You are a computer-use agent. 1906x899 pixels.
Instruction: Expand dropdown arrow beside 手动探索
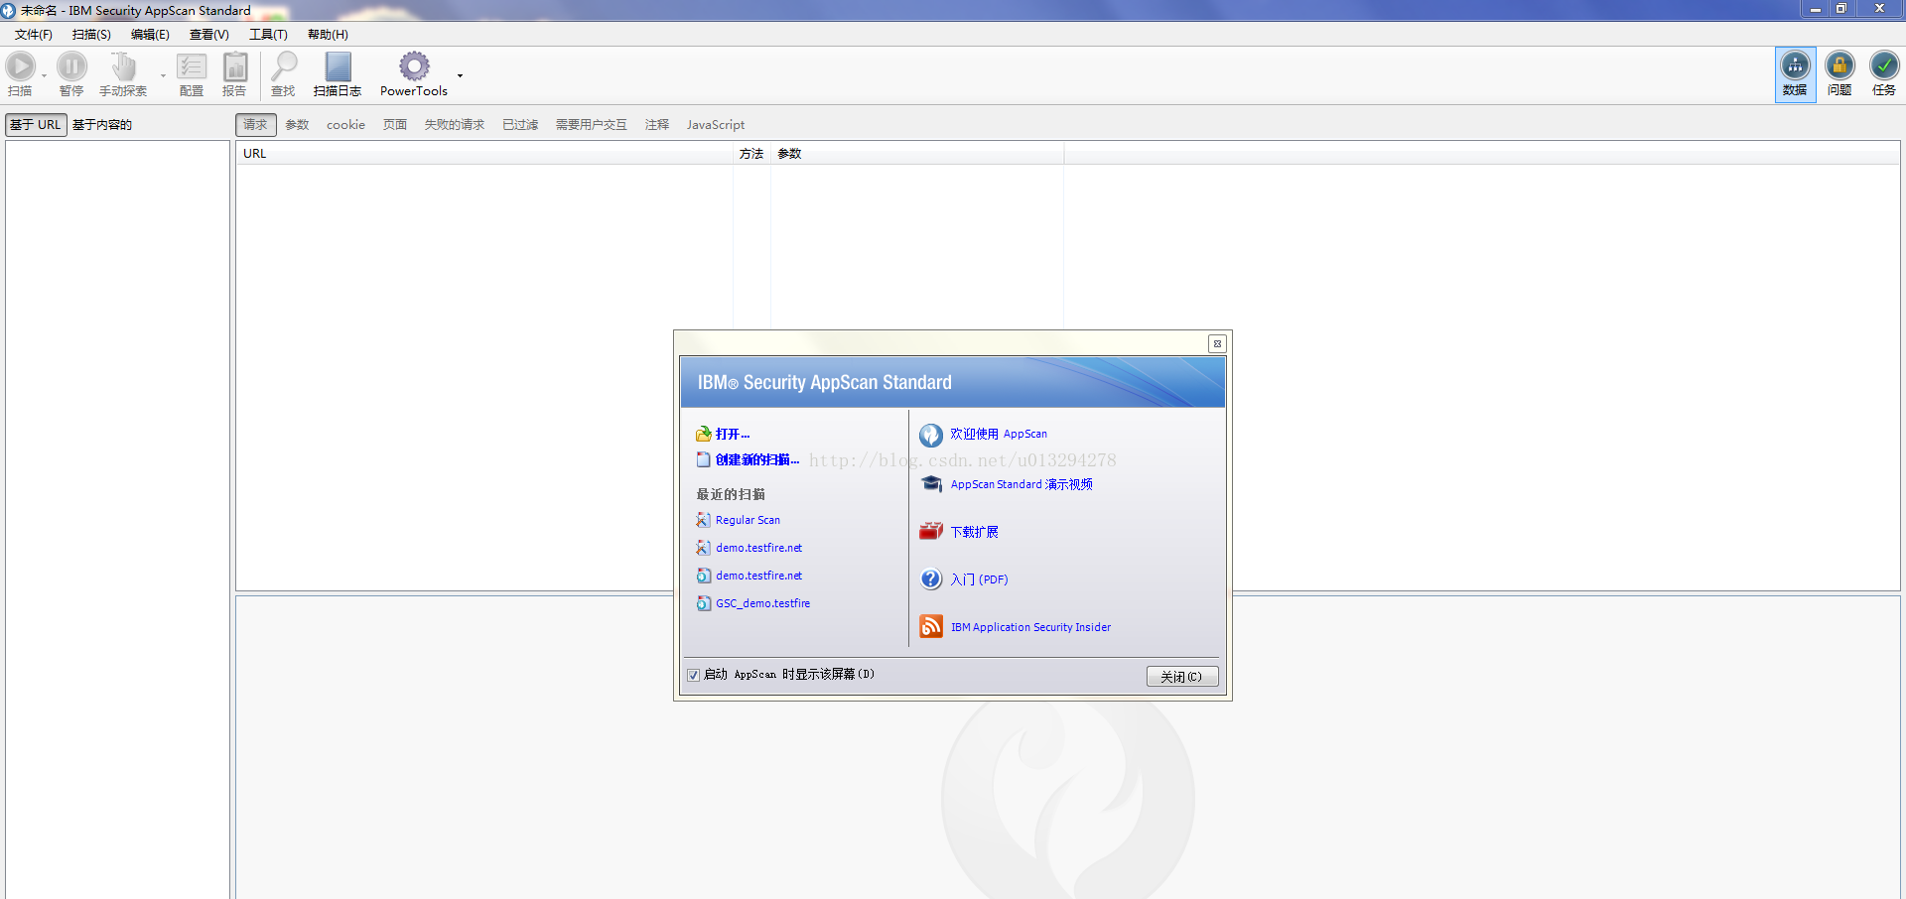163,75
